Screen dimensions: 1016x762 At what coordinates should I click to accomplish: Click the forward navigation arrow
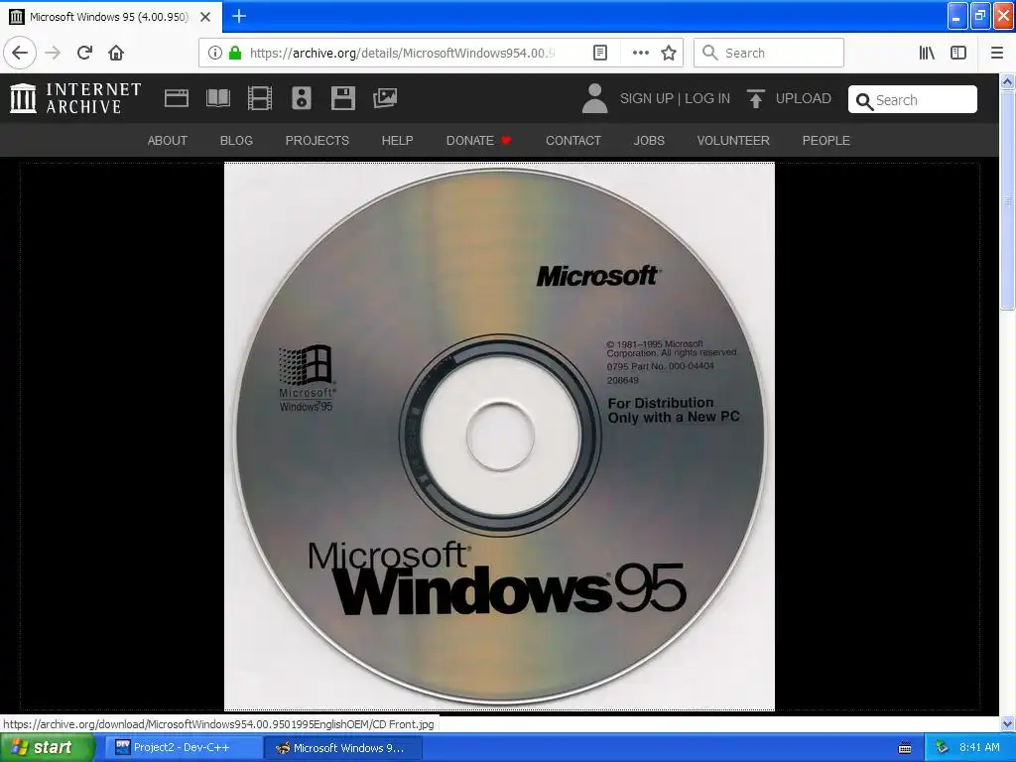click(x=53, y=53)
